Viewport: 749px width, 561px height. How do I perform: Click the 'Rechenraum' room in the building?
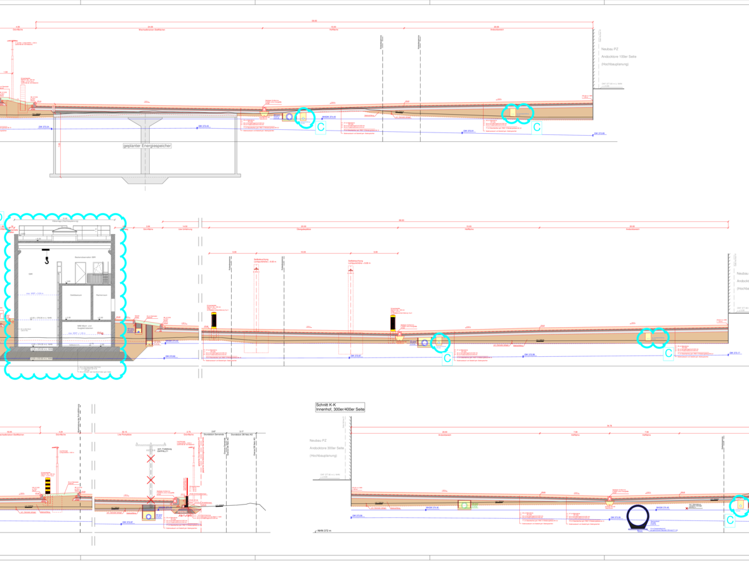coord(102,295)
